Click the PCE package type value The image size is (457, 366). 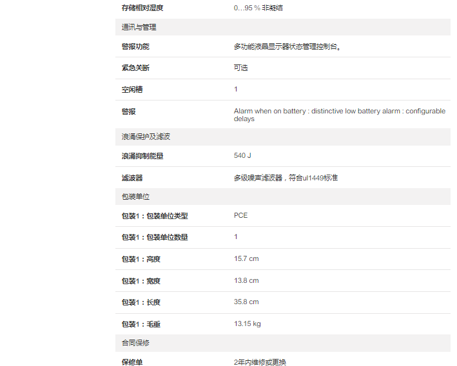240,215
